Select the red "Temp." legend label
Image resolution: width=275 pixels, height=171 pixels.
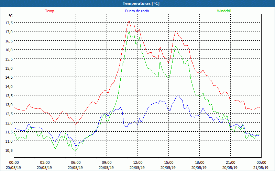(x=50, y=11)
